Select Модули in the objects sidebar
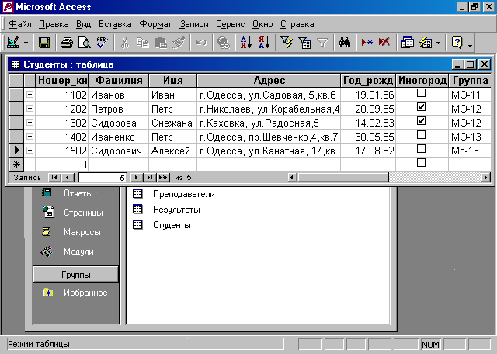 tap(68, 252)
